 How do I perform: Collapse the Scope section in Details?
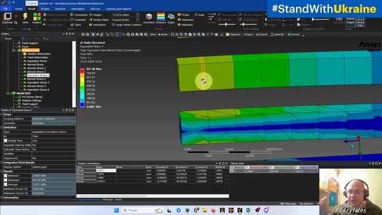coord(2,114)
